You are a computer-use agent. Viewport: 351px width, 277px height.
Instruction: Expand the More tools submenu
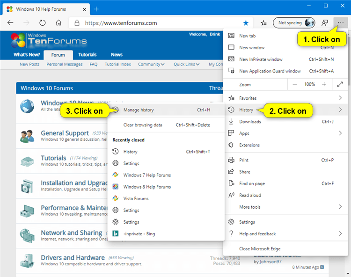285,207
